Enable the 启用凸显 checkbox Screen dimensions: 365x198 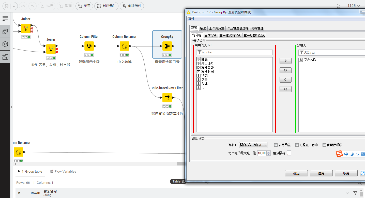point(276,145)
